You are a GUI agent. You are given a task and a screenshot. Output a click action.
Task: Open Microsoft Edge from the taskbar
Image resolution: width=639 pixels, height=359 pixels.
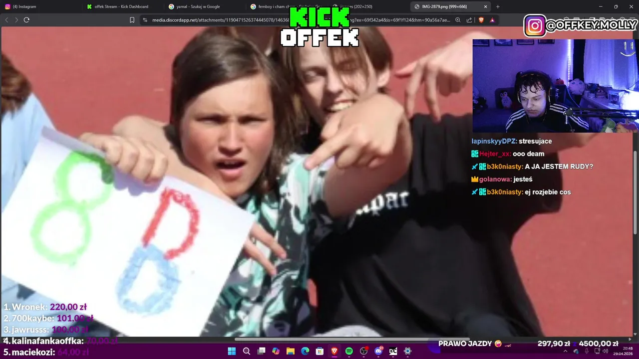305,351
